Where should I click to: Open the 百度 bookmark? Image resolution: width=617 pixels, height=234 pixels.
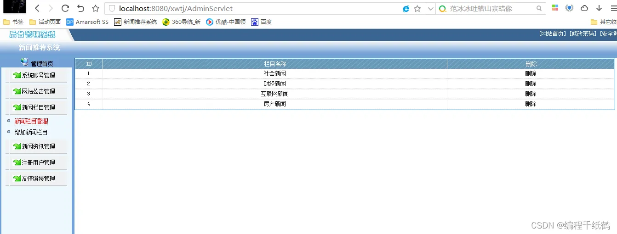[262, 22]
